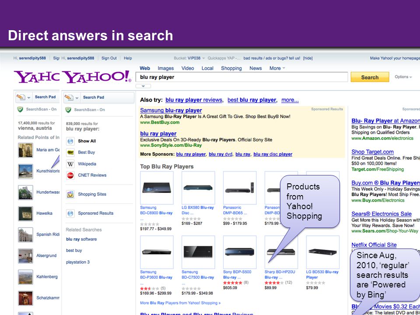The width and height of the screenshot is (420, 315).
Task: Open Panasonic DMP-BD65 product image
Action: (x=240, y=188)
